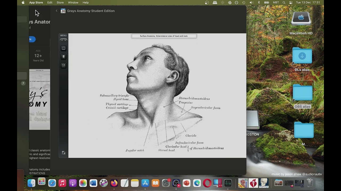341x191 pixels.
Task: Launch Podcasts from the Dock
Action: 73,183
